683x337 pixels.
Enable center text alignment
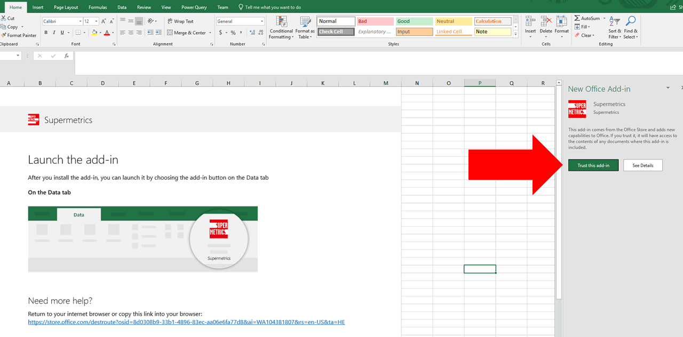130,33
